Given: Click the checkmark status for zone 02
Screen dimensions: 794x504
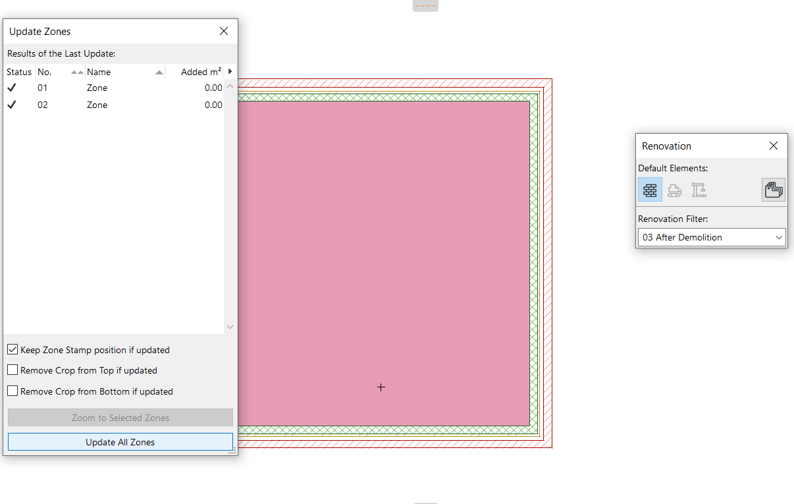Looking at the screenshot, I should (x=11, y=105).
